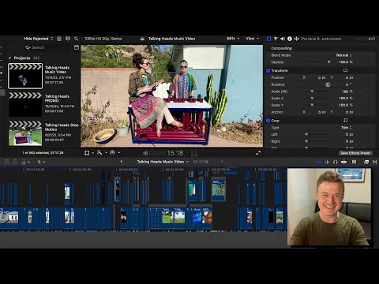
Task: Toggle viewer full screen playback icon
Action: click(258, 153)
